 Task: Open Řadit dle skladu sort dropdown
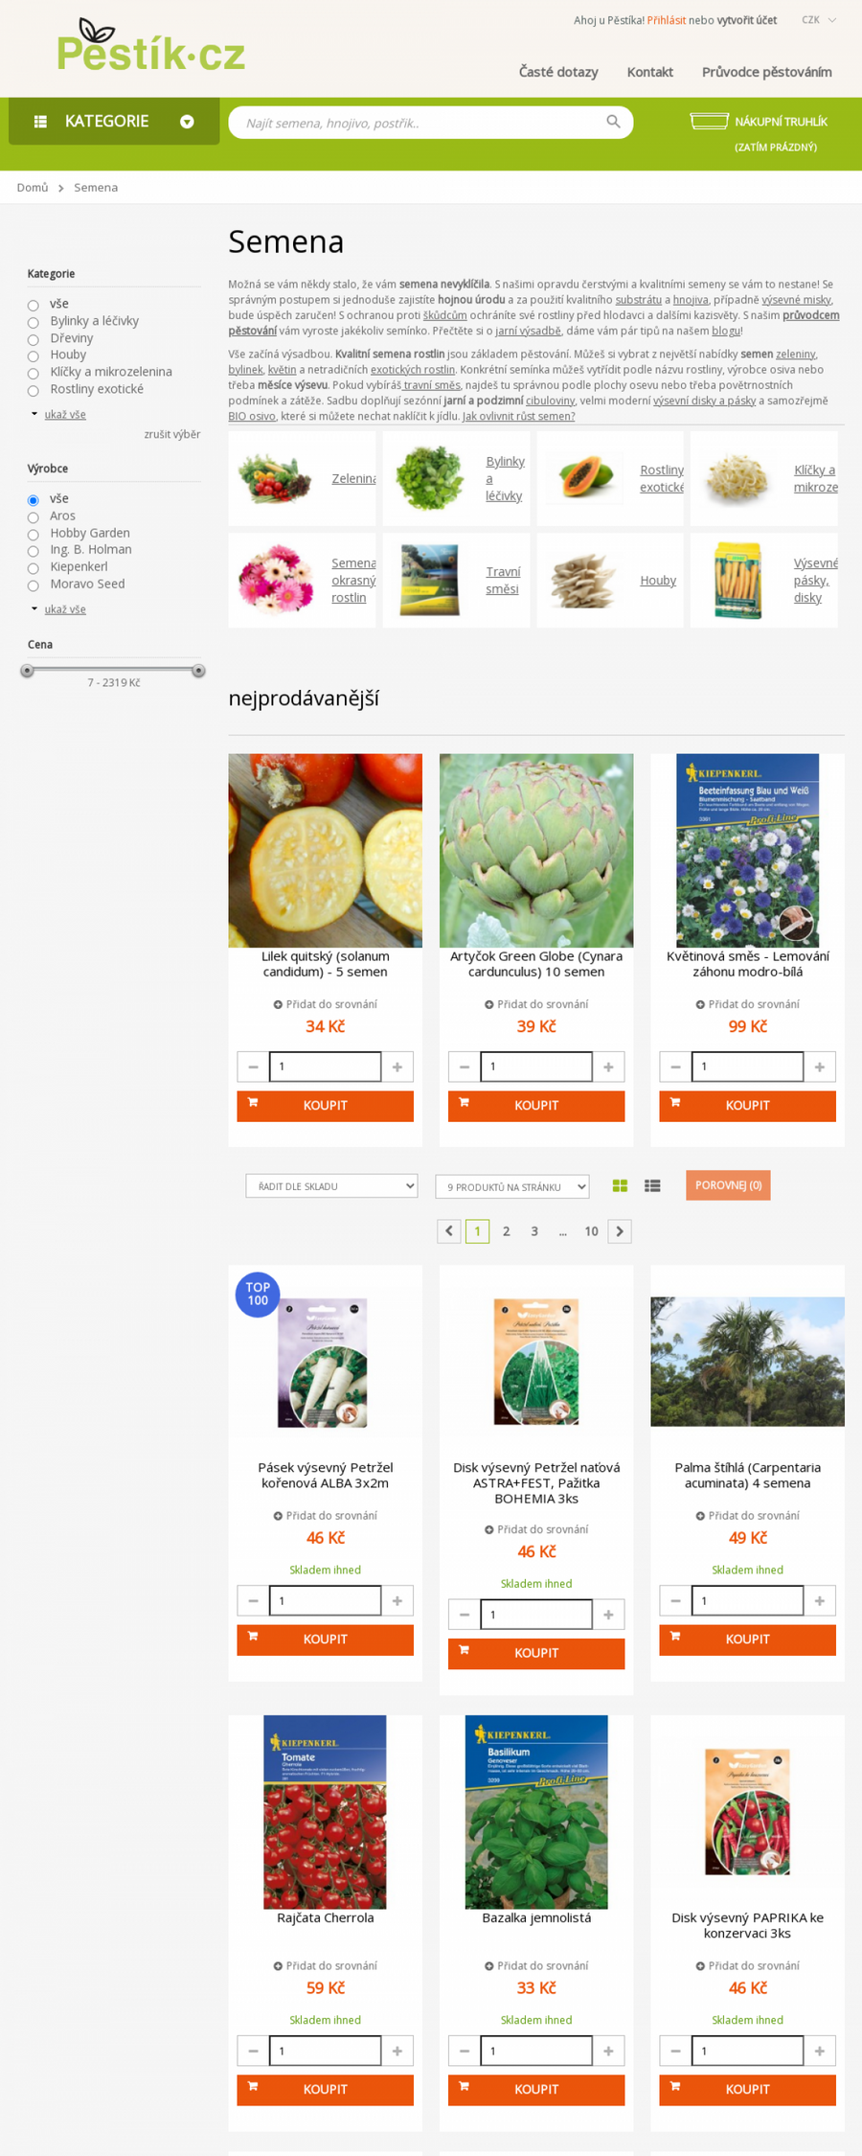(331, 1186)
